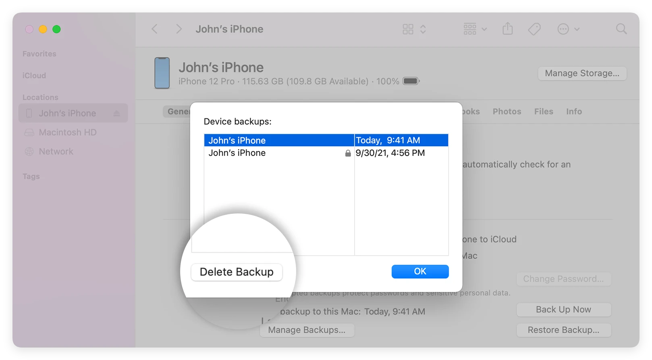Open the More actions ellipsis icon

(x=563, y=29)
